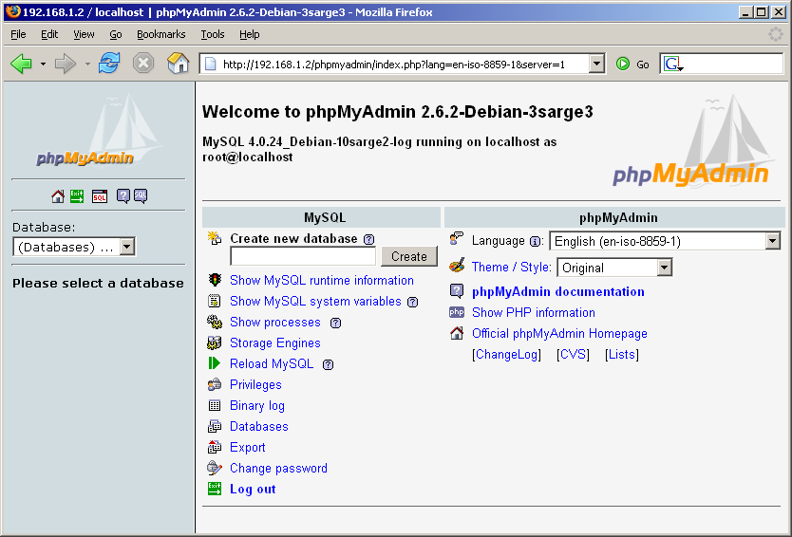Viewport: 792px width, 537px height.
Task: Click PHP badge icon beside Show PHP information
Action: (457, 312)
